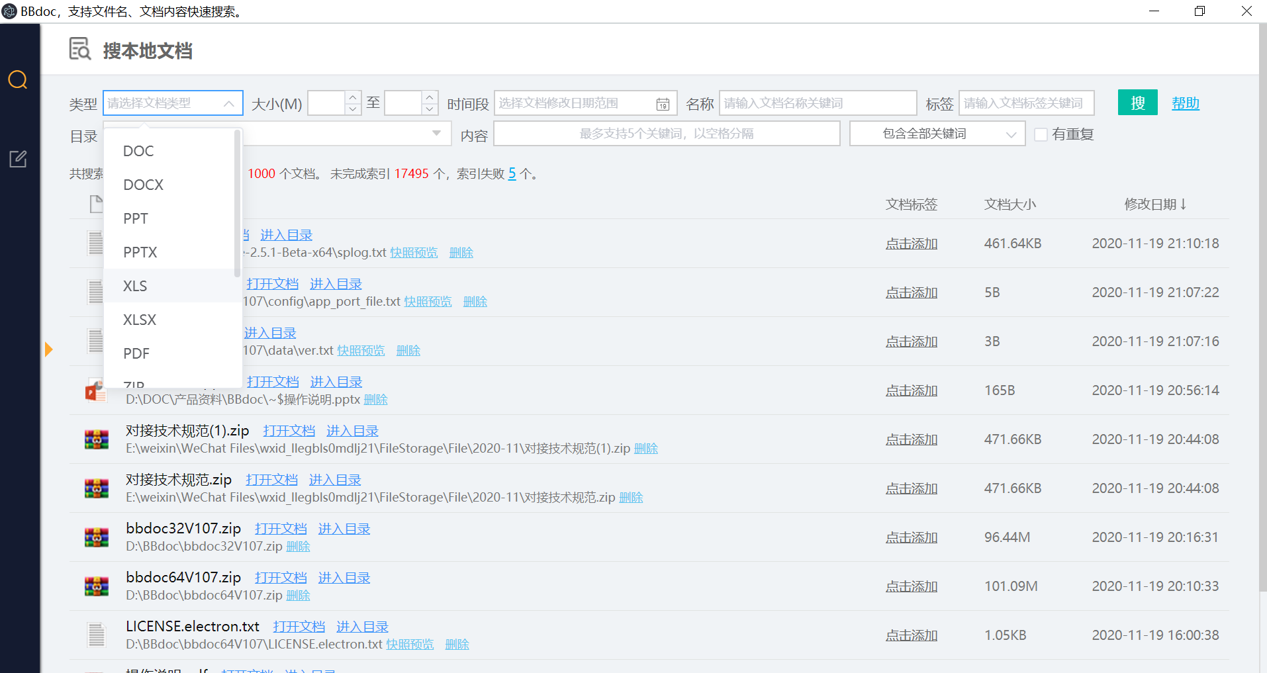
Task: Click 快照预览 for LICENSE.electron.txt
Action: point(410,645)
